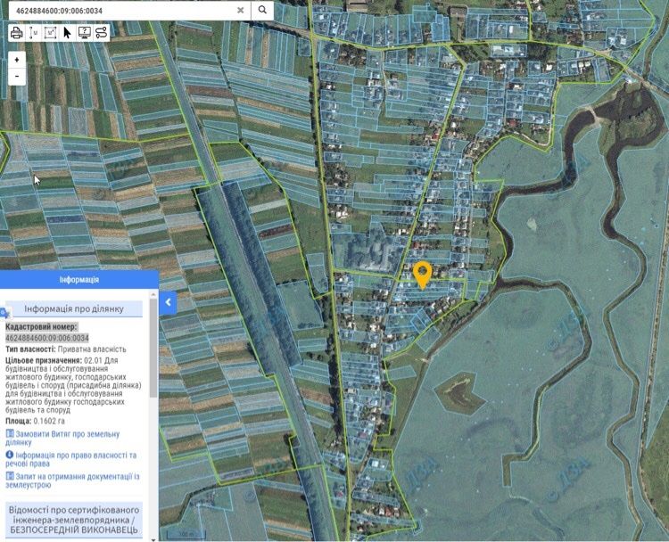Image resolution: width=669 pixels, height=542 pixels.
Task: Click the info panel vertical scrollbar thumb
Action: coord(153,348)
